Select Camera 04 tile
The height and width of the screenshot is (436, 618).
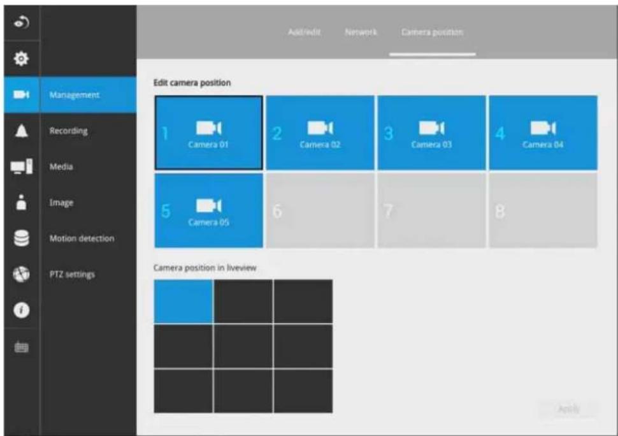[543, 133]
